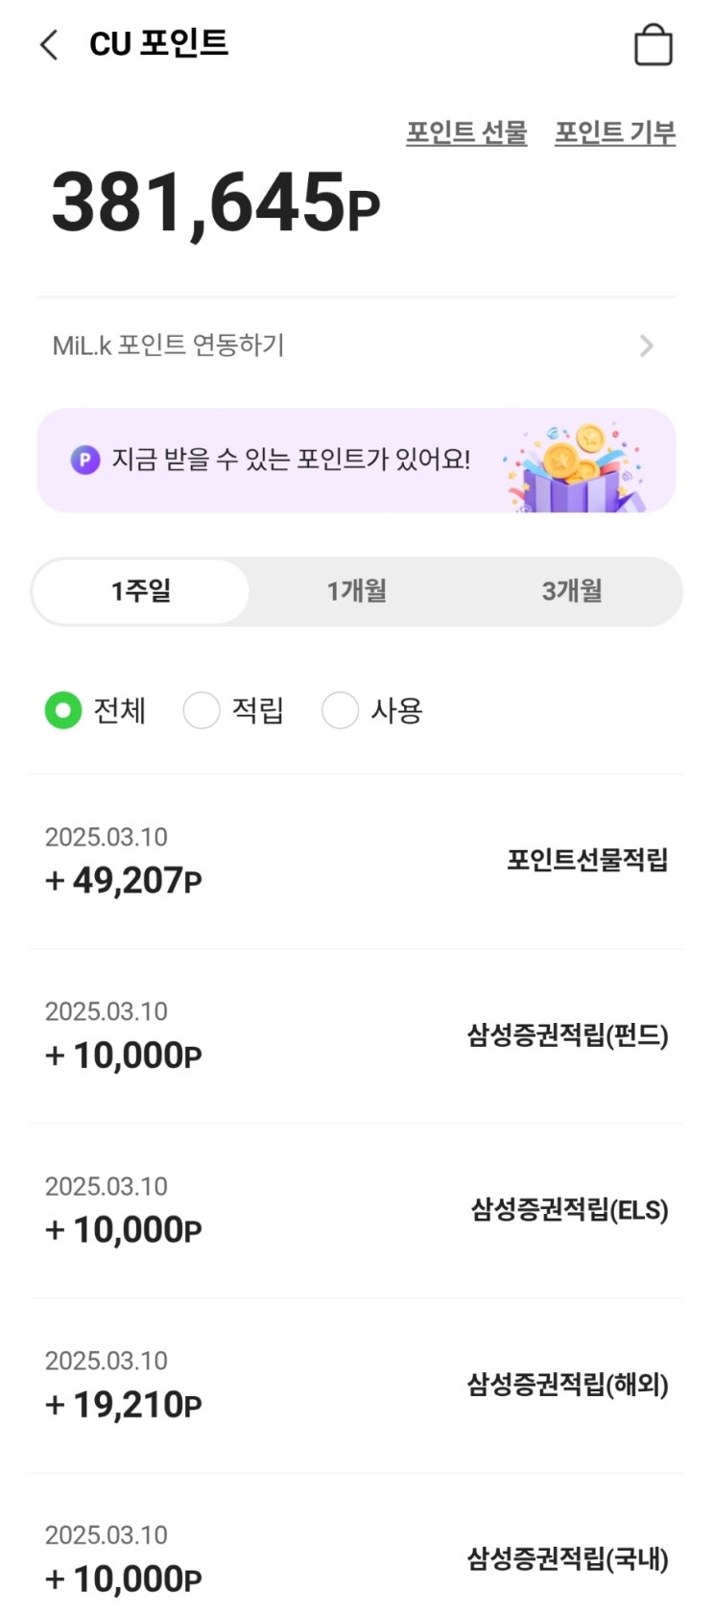The width and height of the screenshot is (713, 1614).
Task: Open the 삼성증권적립(ELS) entry
Action: [356, 1211]
